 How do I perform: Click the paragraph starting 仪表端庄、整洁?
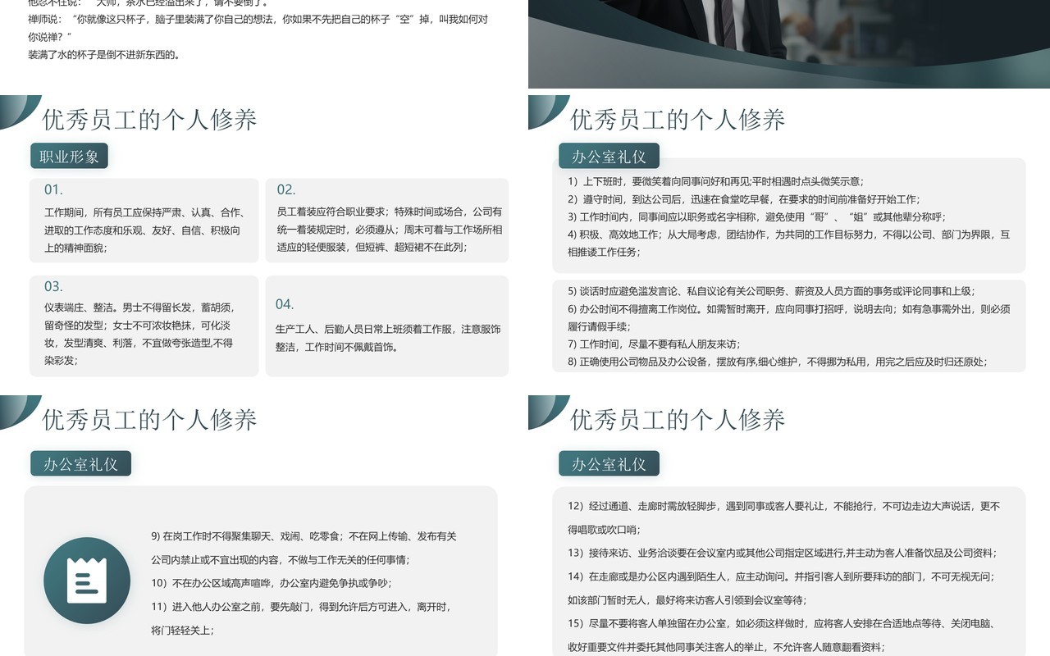[139, 334]
